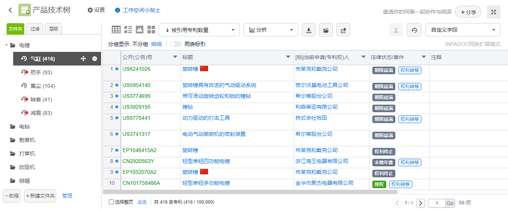Screen dimensions: 508x210
Task: Open patent CN2920563Y link
Action: 138,161
